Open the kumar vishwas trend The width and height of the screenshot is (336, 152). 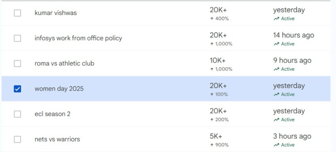pyautogui.click(x=55, y=13)
